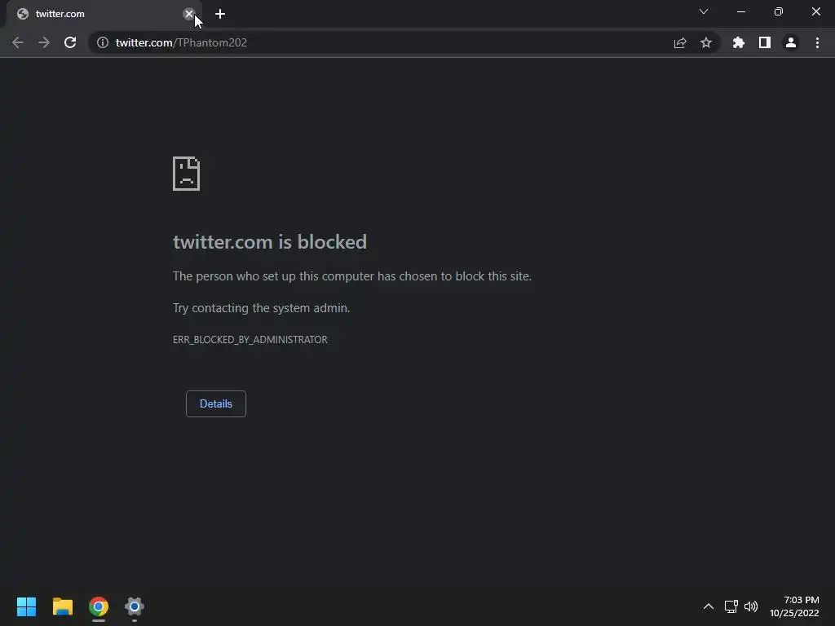Go back using the browser back arrow
This screenshot has height=626, width=835.
(x=18, y=42)
